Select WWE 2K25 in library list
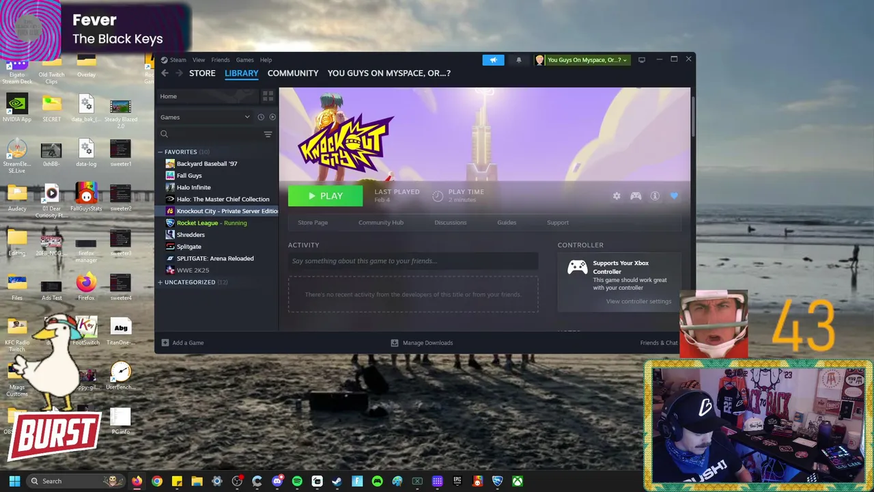874x492 pixels. pos(193,271)
